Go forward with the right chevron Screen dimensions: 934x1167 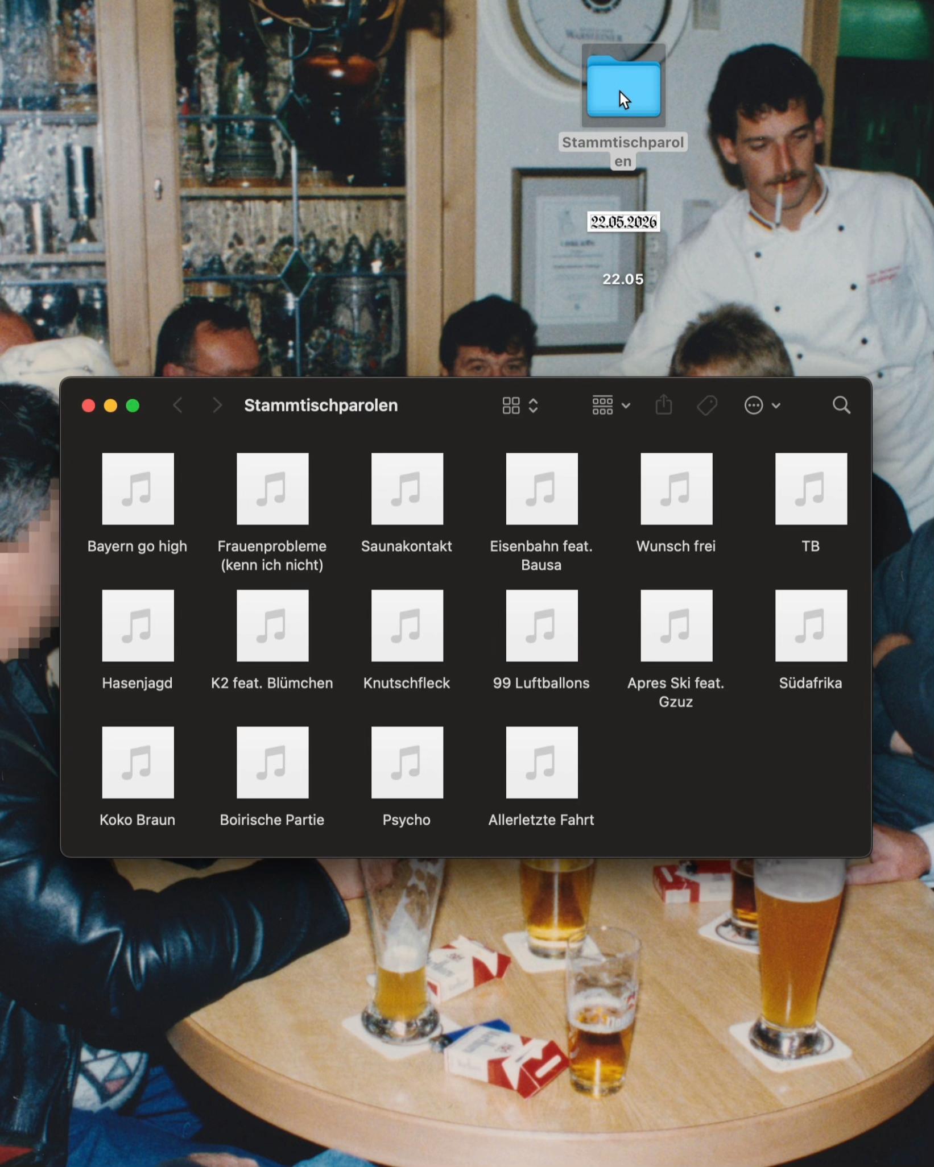[x=217, y=405]
